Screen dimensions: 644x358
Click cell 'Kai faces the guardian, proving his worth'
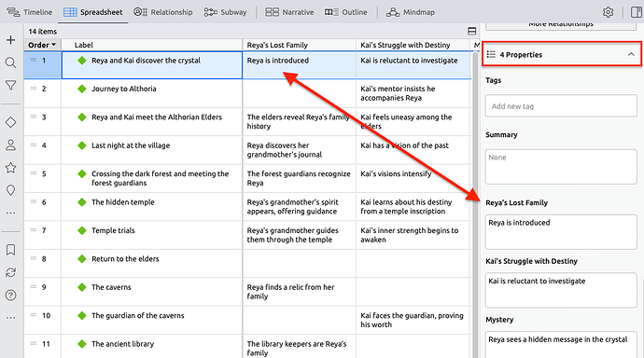413,320
